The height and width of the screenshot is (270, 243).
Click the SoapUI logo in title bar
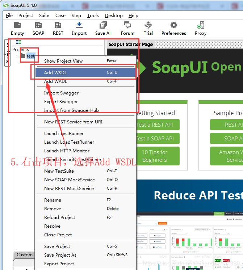(x=6, y=5)
